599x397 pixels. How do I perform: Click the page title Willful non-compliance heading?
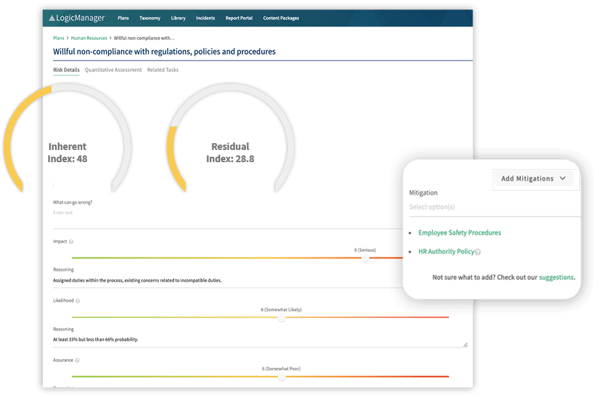pyautogui.click(x=164, y=52)
